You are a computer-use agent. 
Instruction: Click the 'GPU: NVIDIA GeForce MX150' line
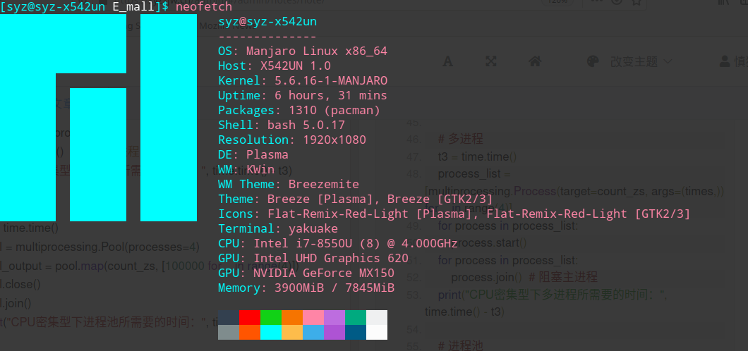306,273
